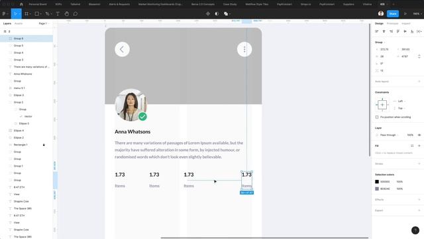This screenshot has height=239, width=424.
Task: Open the Page 1 dropdown
Action: point(44,24)
